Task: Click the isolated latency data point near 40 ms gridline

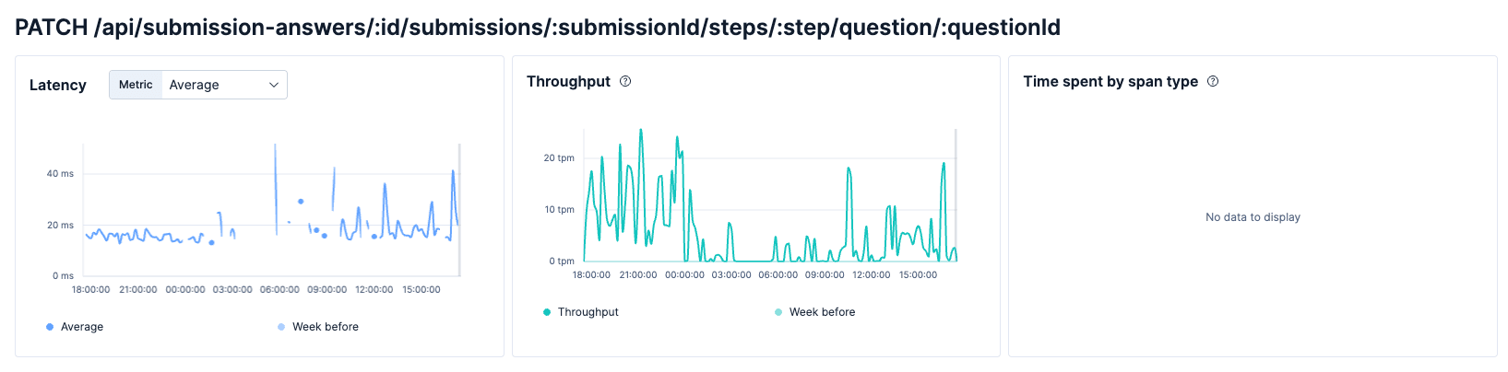Action: pos(301,201)
